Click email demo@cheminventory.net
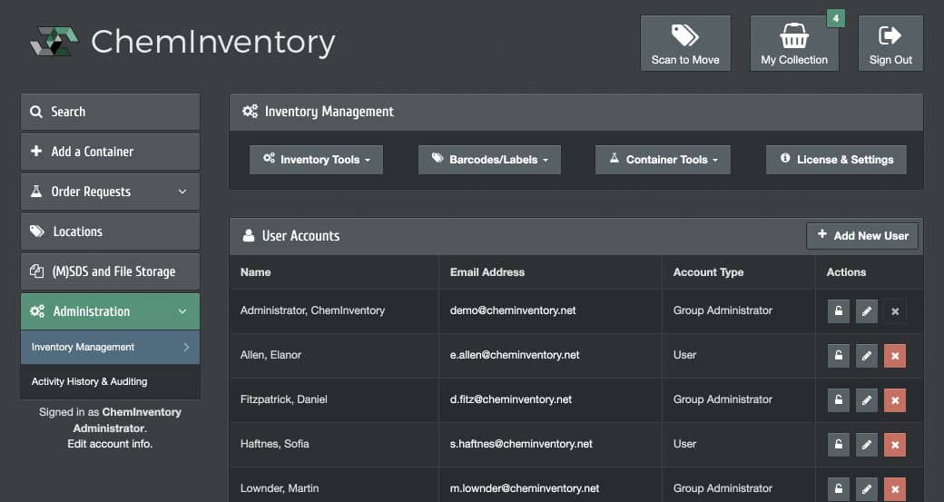This screenshot has height=502, width=944. [513, 310]
